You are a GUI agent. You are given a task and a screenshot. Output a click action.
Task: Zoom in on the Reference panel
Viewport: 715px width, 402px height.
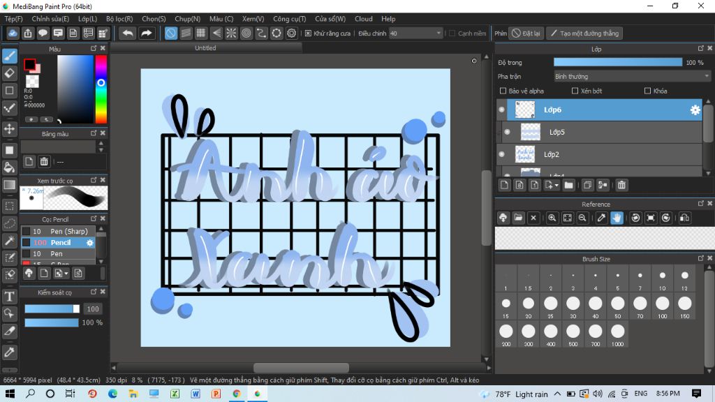[x=552, y=218]
